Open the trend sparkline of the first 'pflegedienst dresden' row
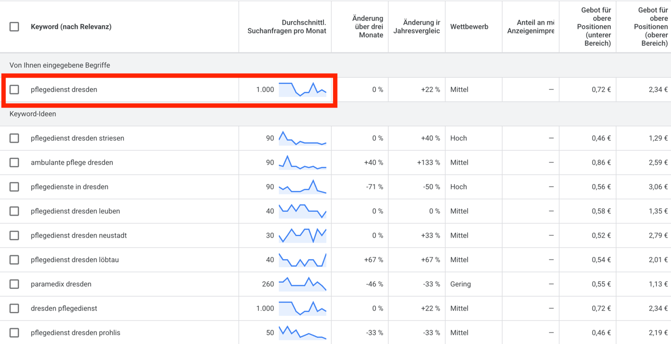This screenshot has height=344, width=671. click(302, 90)
